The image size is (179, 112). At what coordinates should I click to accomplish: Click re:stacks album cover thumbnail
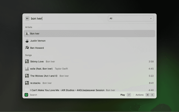coord(27,83)
